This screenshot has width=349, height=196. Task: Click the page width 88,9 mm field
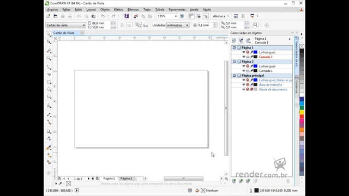(101, 23)
